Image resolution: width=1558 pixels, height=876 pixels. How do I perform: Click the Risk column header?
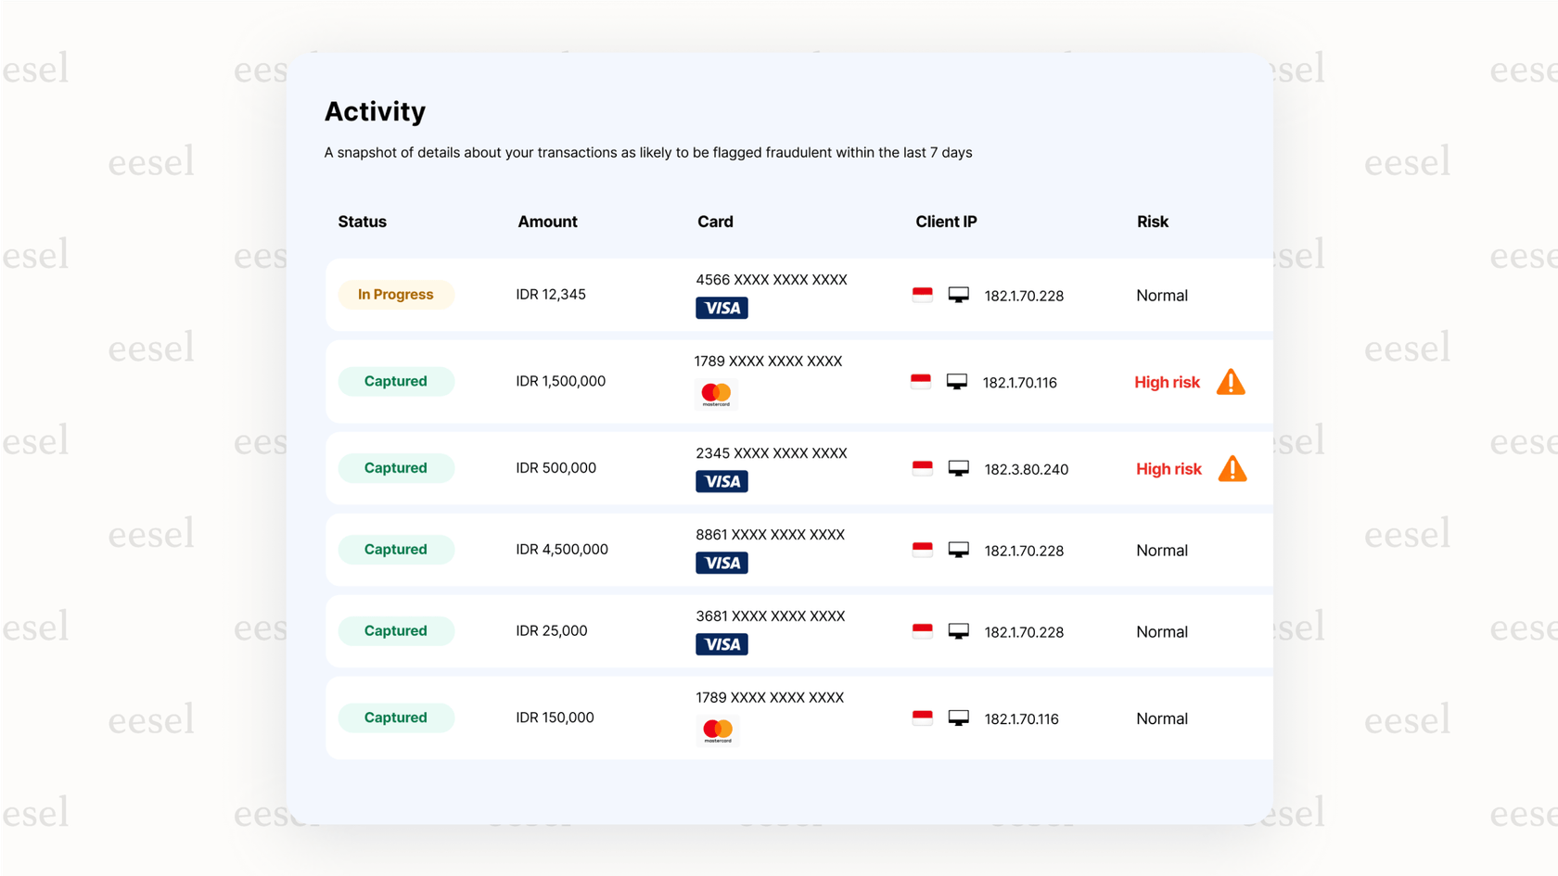click(x=1152, y=222)
